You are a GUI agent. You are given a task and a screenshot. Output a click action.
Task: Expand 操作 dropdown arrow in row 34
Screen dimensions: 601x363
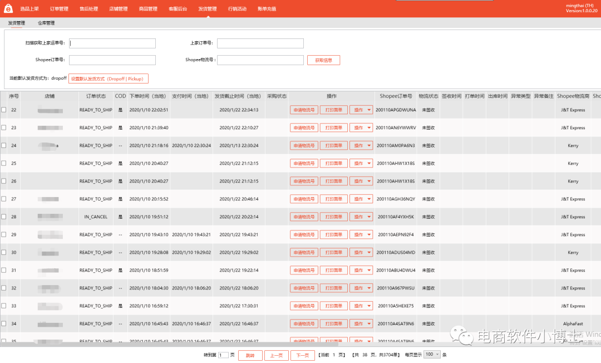tap(369, 324)
